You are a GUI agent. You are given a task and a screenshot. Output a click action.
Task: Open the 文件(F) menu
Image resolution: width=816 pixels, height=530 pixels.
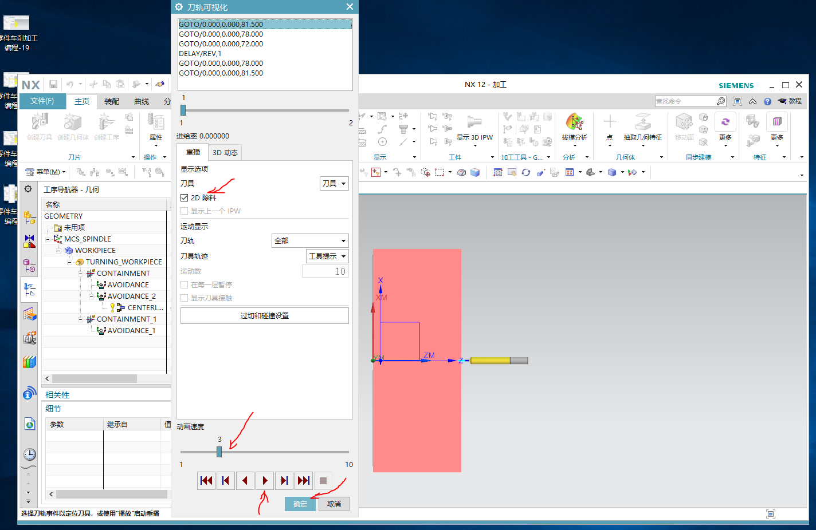(x=42, y=101)
